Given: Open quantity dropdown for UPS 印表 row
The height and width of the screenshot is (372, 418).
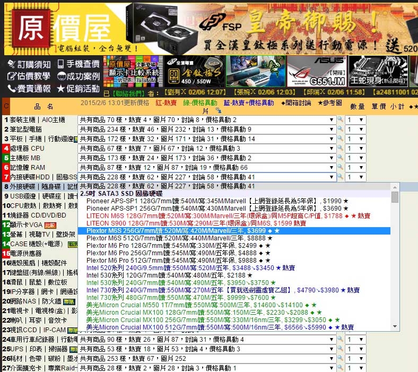Looking at the screenshot, I should click(x=355, y=349).
